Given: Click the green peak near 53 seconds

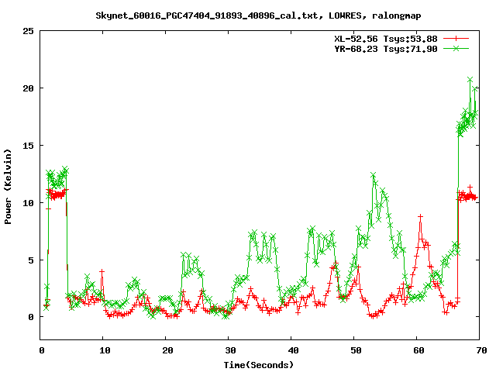Looking at the screenshot, I should [374, 175].
